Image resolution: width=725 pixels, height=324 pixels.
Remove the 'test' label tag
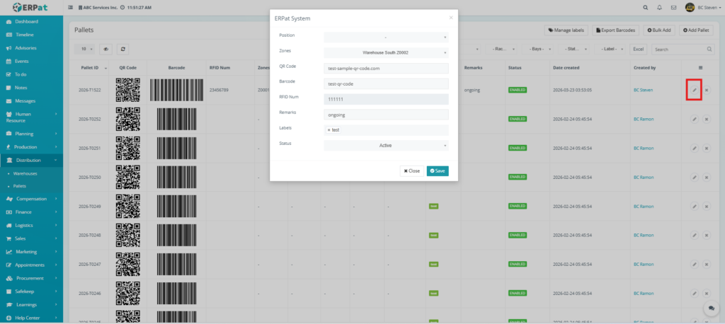[329, 130]
